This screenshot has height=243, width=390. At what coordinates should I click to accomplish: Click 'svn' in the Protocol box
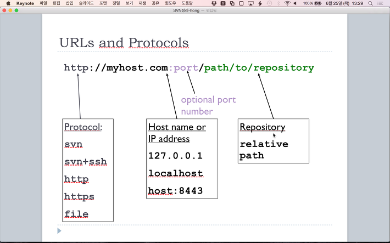pyautogui.click(x=74, y=144)
